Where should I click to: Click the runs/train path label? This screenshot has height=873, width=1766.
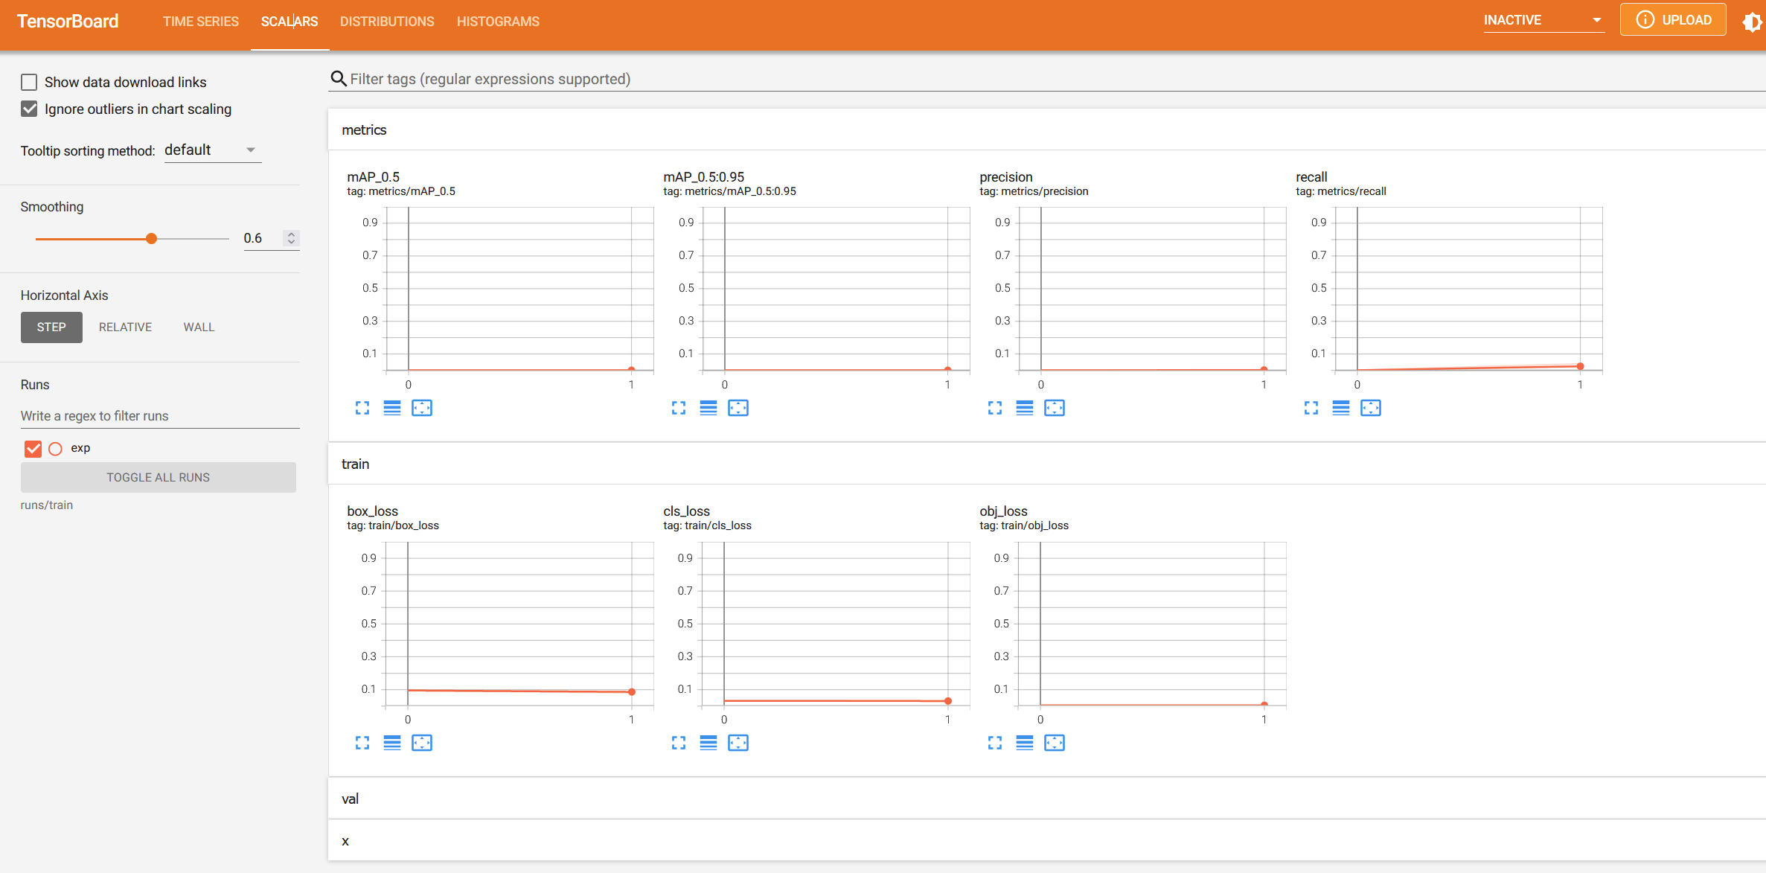(47, 505)
